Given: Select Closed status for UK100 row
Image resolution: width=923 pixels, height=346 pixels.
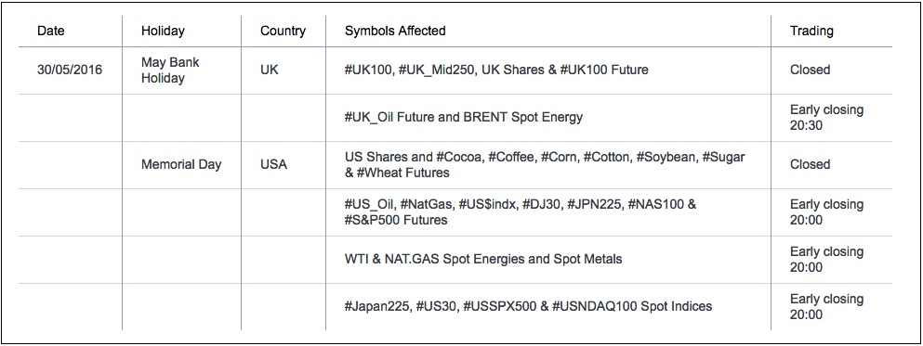Looking at the screenshot, I should click(810, 70).
